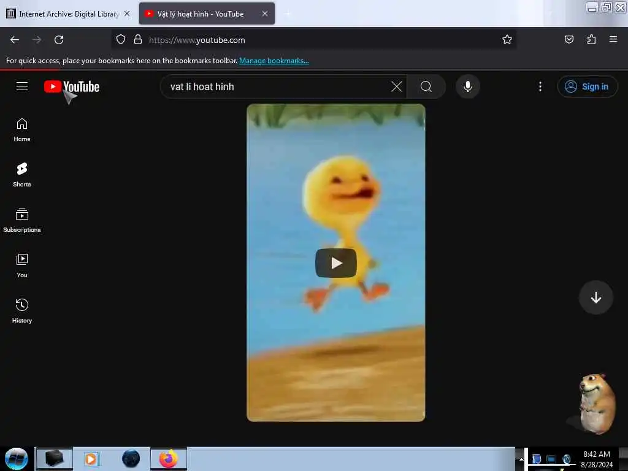Open the Windows Start orb
Viewport: 628px width, 471px height.
point(17,459)
